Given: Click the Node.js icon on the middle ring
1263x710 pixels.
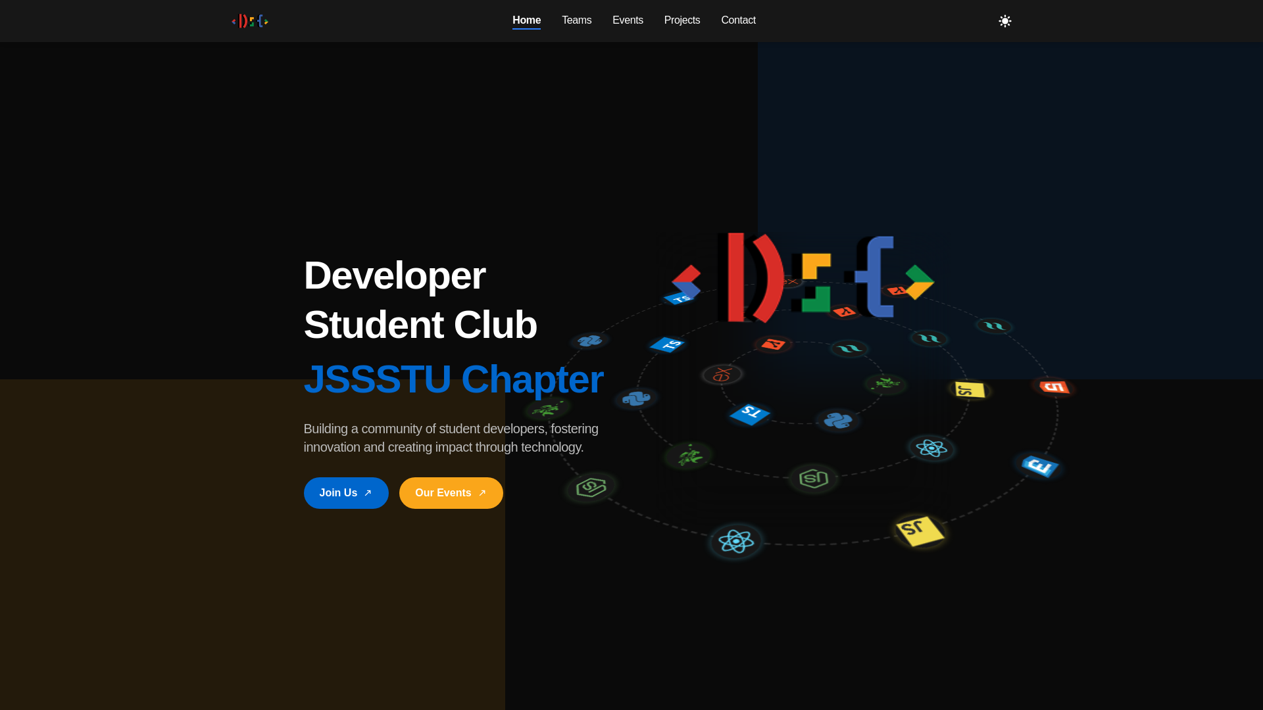Looking at the screenshot, I should coord(814,479).
